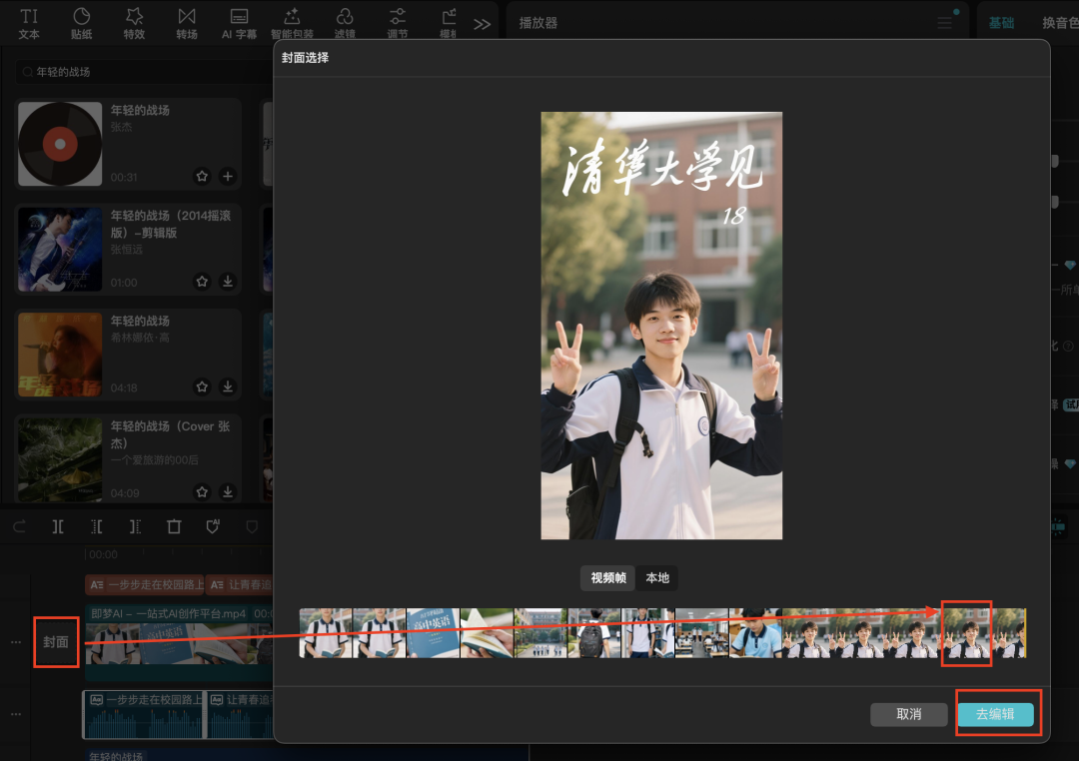This screenshot has height=761, width=1079.
Task: Open the 调节 adjustment panel
Action: click(x=397, y=22)
